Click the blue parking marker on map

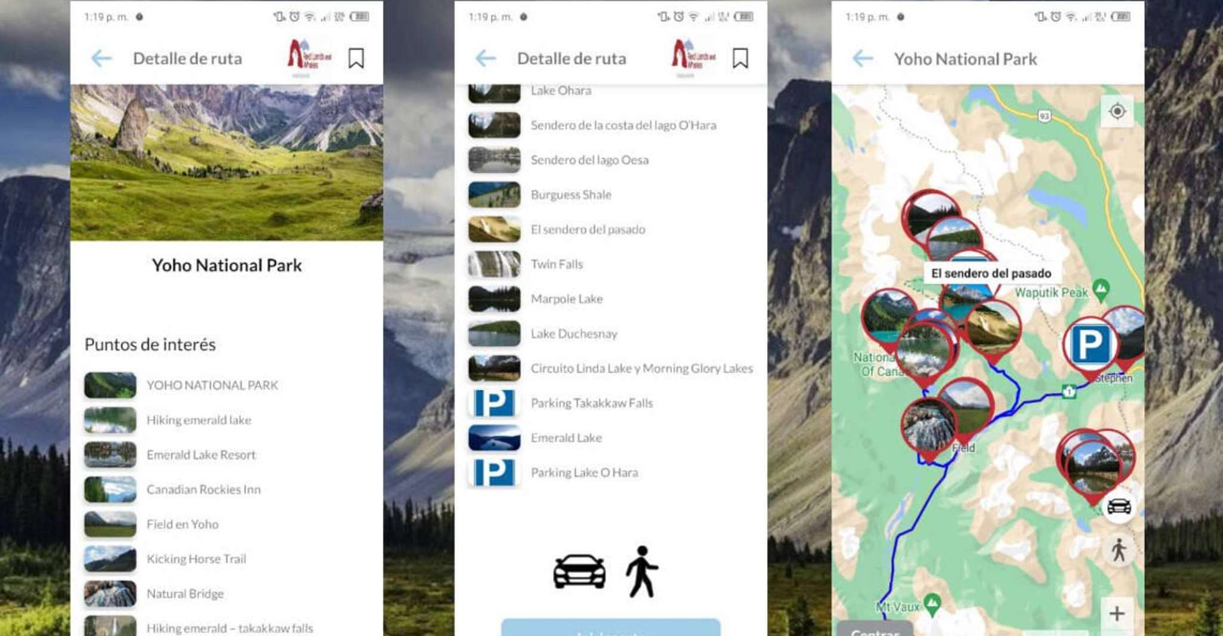(1089, 344)
